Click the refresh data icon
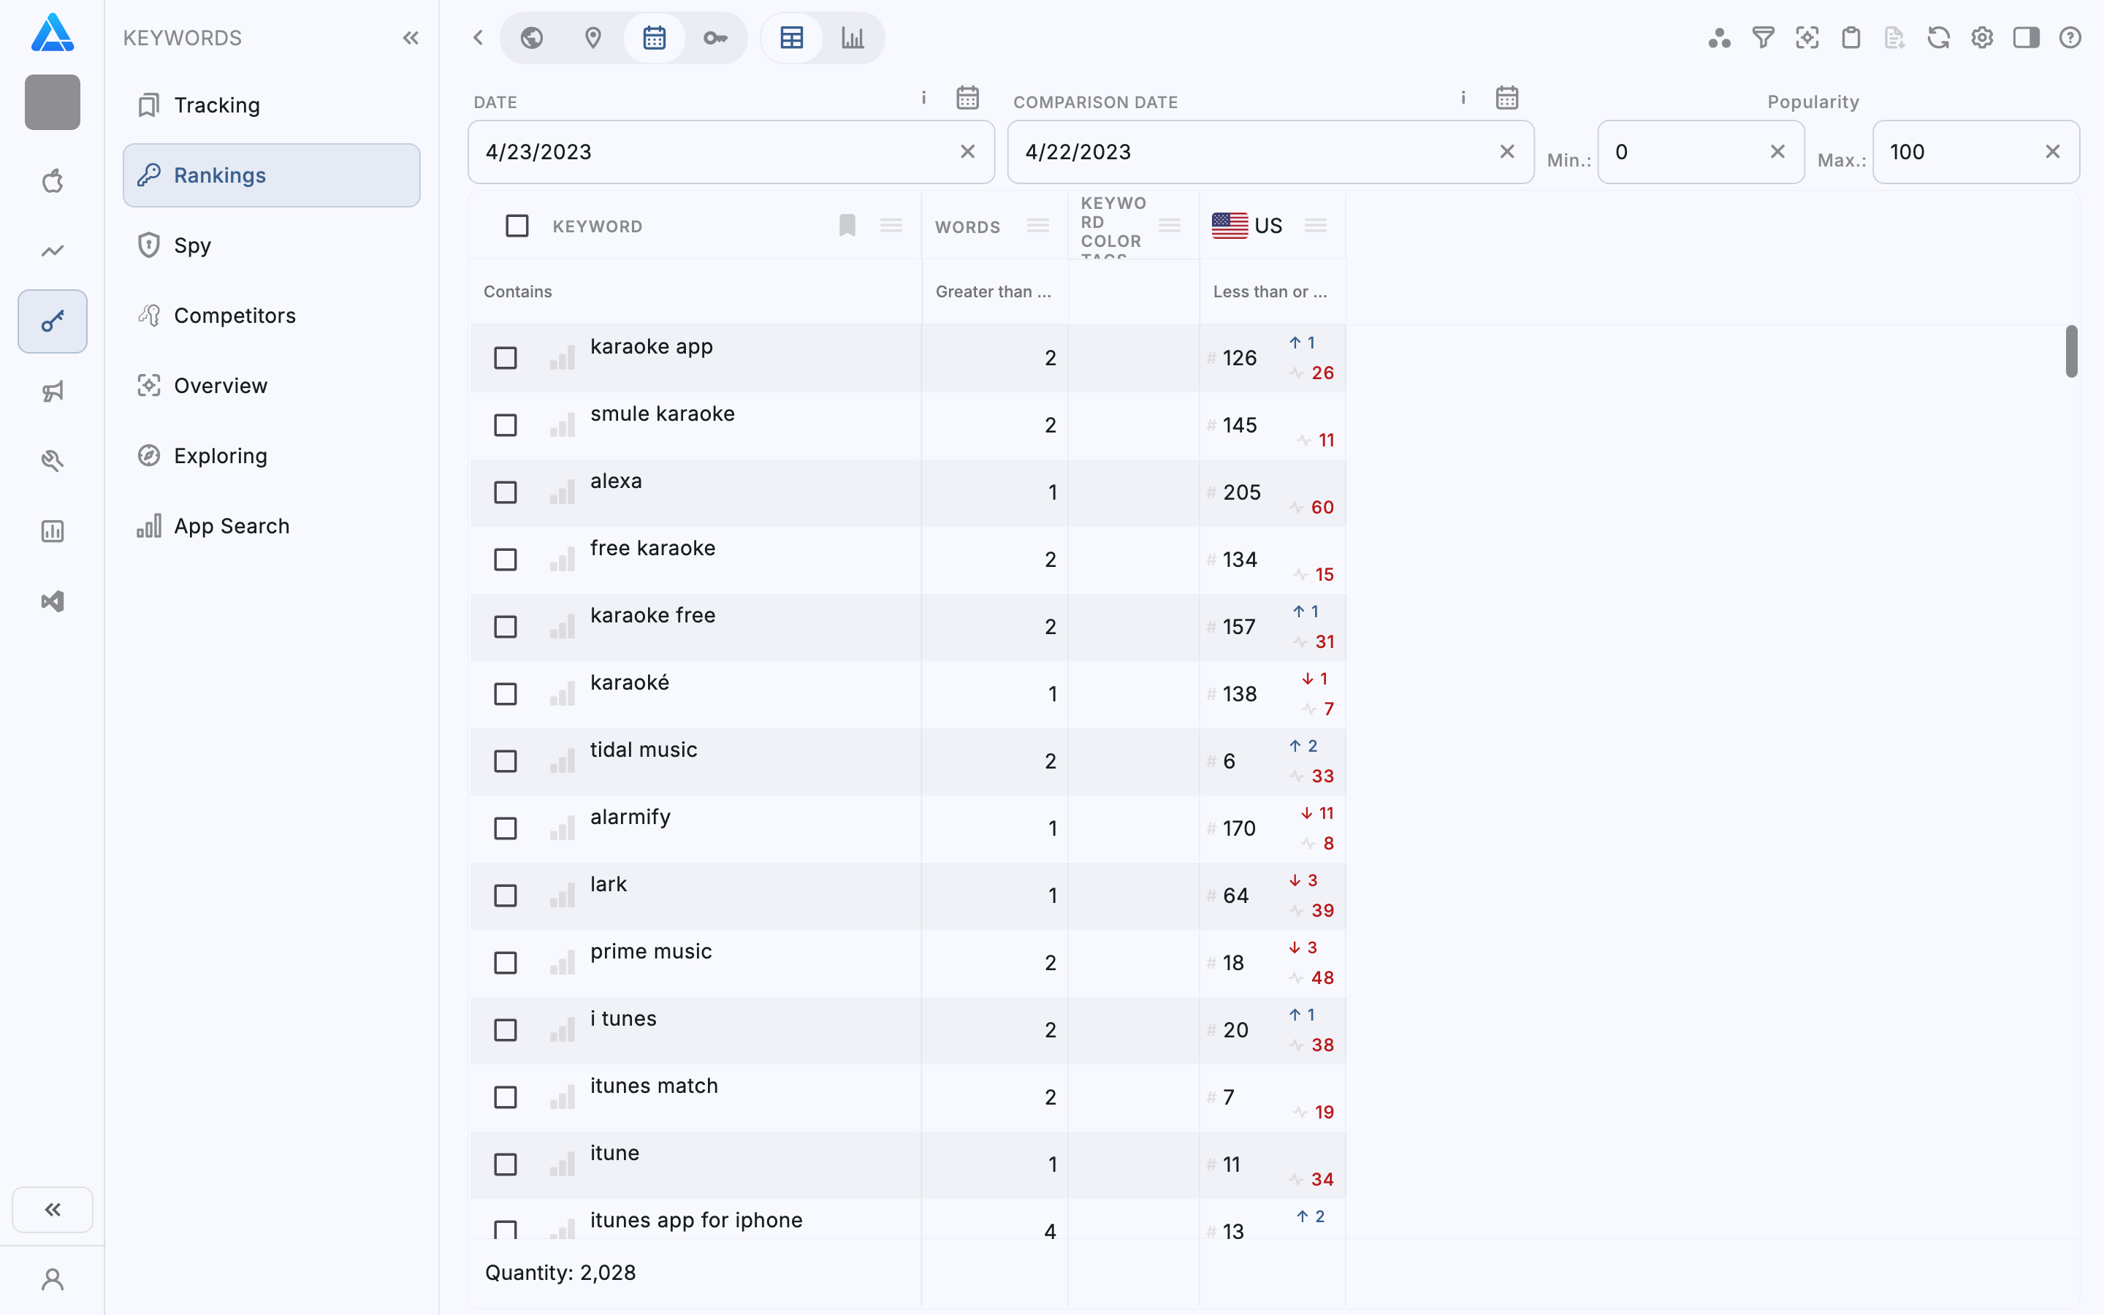The width and height of the screenshot is (2104, 1315). coord(1938,37)
